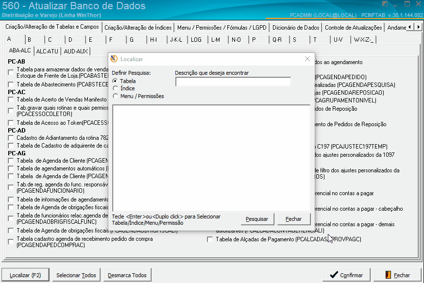Click the PCADMIN (LOCAL@LOCAL) label
The height and width of the screenshot is (283, 424).
pos(323,15)
